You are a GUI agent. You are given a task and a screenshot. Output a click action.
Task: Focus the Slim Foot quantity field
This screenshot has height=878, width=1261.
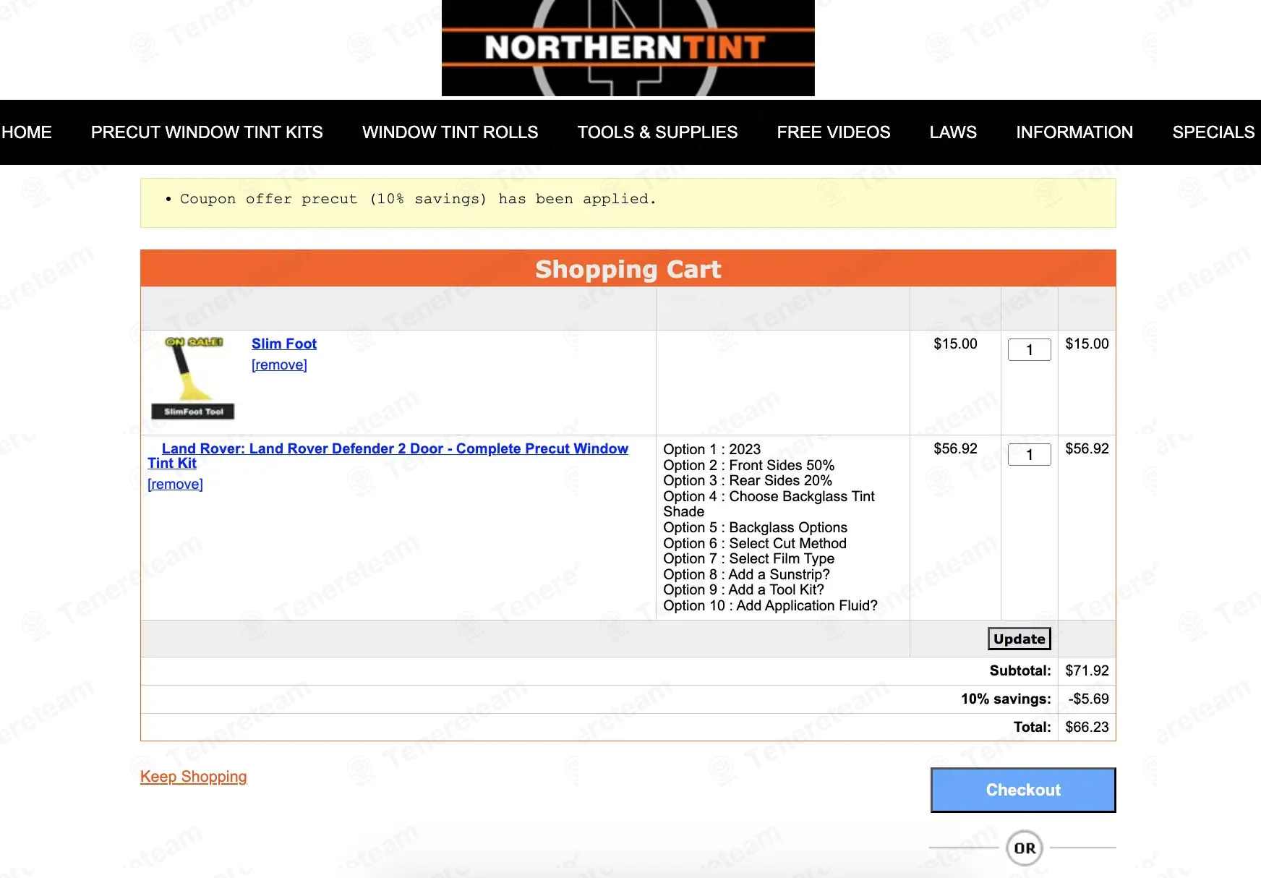point(1029,350)
